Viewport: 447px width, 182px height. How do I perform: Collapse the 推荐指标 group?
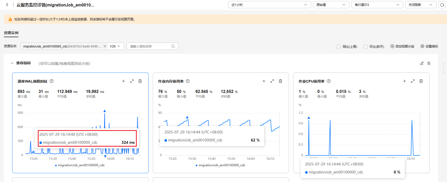(x=12, y=63)
